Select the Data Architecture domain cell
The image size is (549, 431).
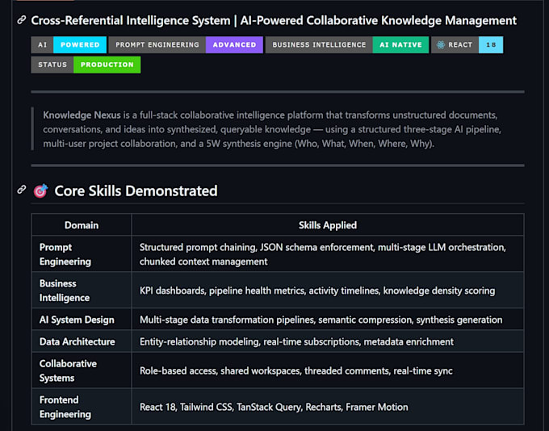point(82,341)
